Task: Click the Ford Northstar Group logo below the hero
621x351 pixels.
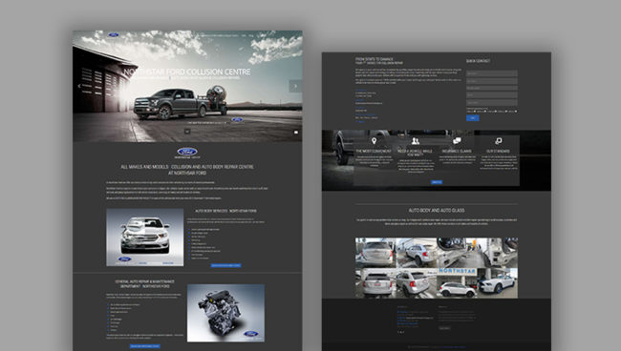Action: pyautogui.click(x=187, y=153)
